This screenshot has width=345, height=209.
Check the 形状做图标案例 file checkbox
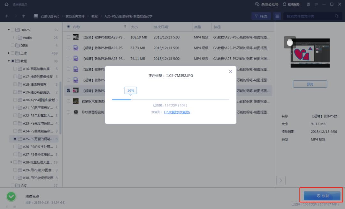tap(68, 112)
